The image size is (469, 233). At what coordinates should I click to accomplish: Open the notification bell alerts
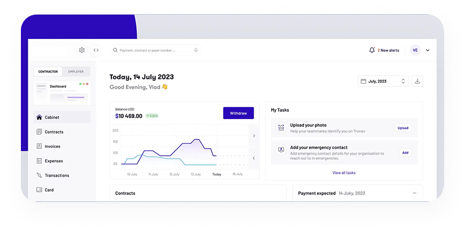tap(372, 50)
